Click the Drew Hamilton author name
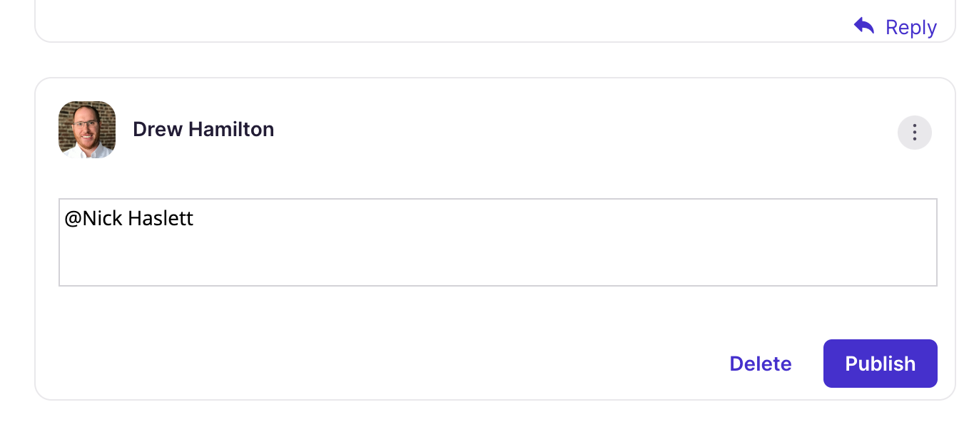Image resolution: width=969 pixels, height=422 pixels. (x=203, y=130)
